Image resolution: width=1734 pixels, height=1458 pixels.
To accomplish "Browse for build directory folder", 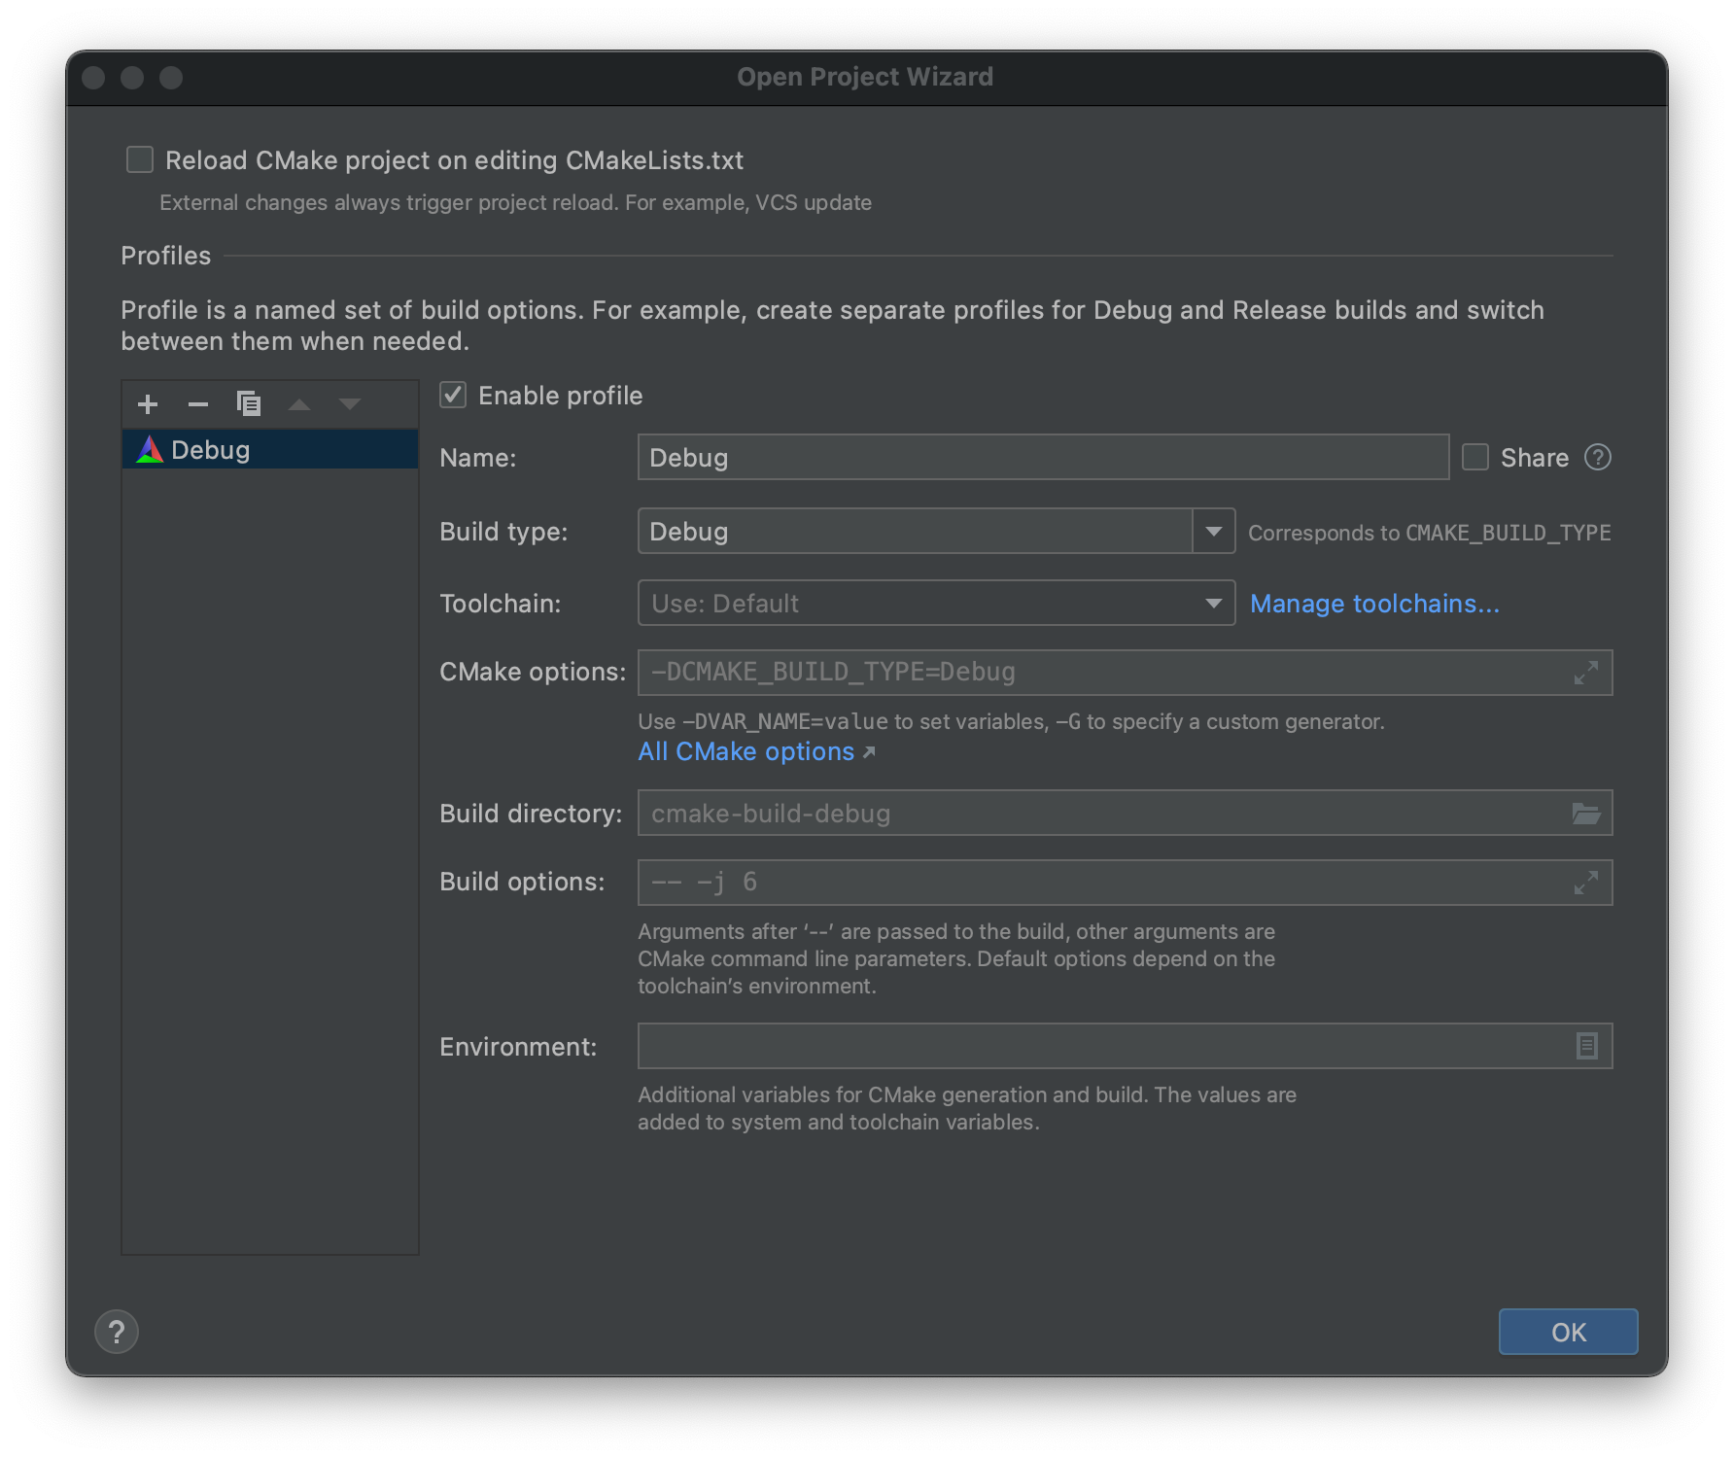I will pos(1586,814).
